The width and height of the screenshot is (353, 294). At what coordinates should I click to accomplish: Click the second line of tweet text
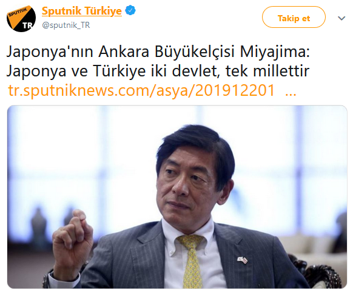(x=158, y=71)
